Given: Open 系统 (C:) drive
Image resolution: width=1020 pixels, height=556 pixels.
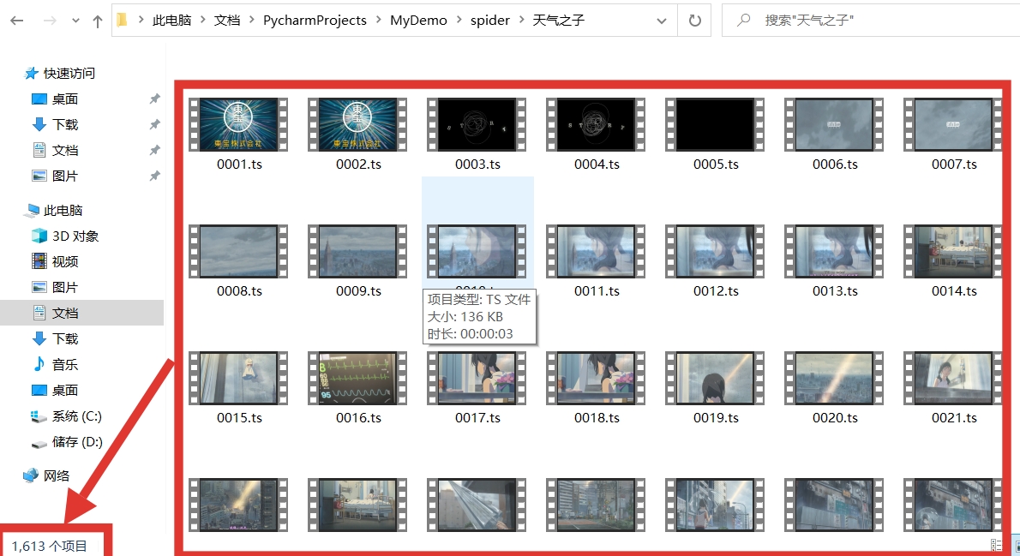Looking at the screenshot, I should [77, 416].
